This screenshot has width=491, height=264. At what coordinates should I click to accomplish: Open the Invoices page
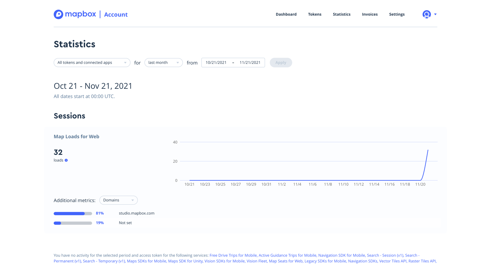[370, 14]
